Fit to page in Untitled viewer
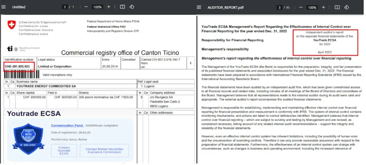 pyautogui.click(x=122, y=7)
